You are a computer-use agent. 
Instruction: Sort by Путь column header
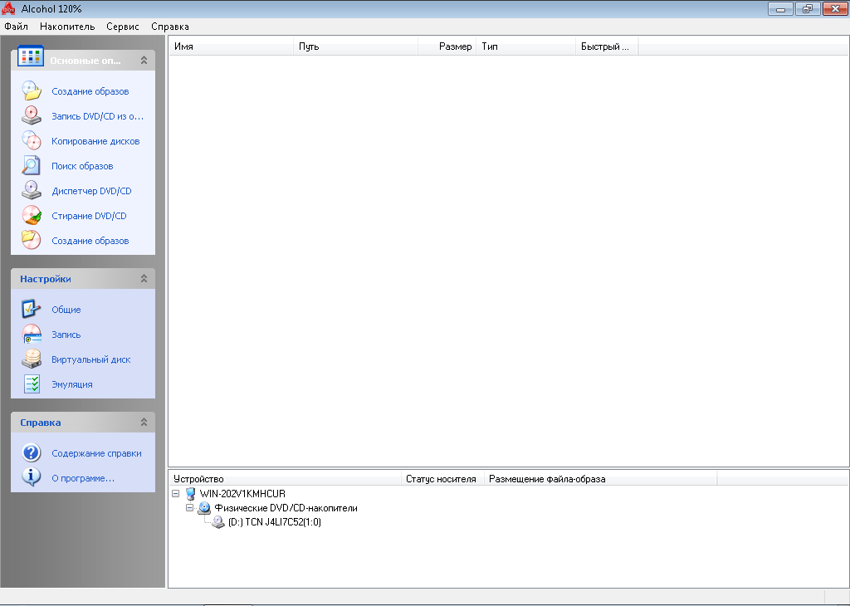point(355,46)
